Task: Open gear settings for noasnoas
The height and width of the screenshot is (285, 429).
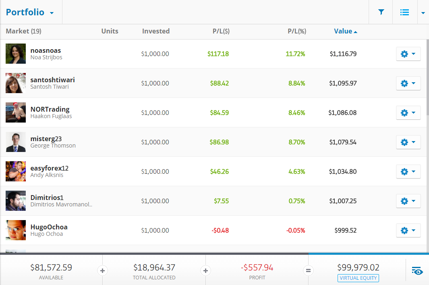Action: (408, 54)
